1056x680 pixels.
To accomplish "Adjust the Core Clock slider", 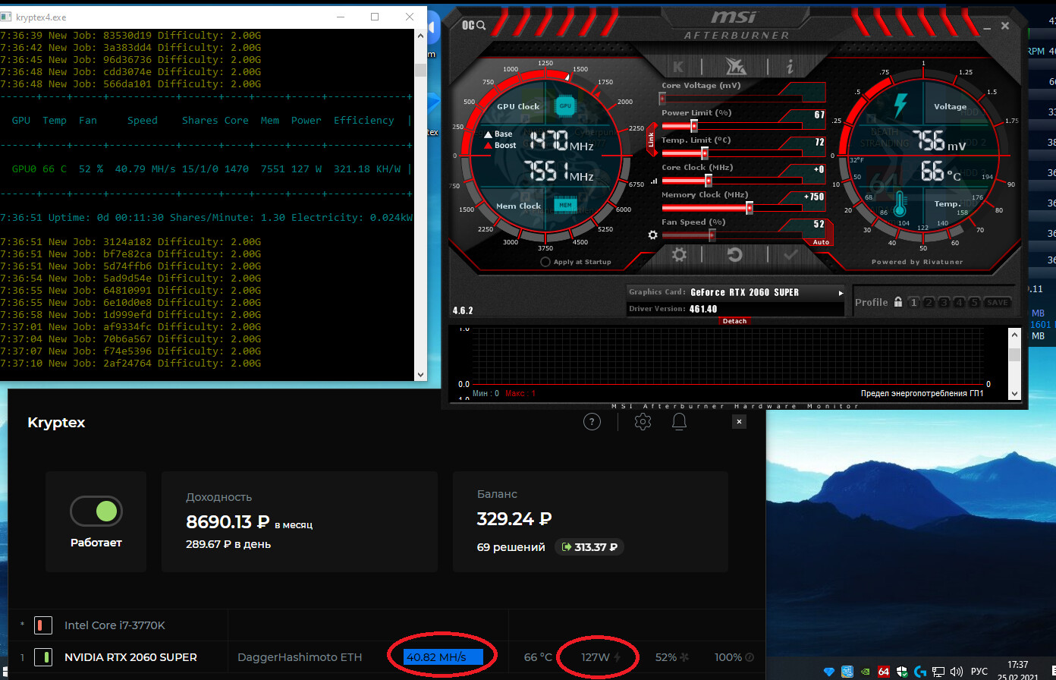I will (x=732, y=180).
